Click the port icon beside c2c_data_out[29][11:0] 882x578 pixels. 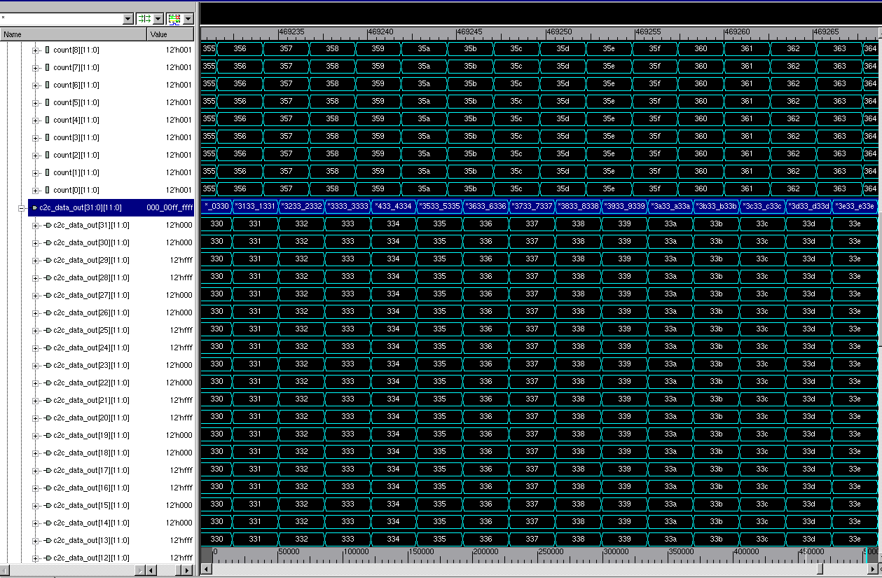tap(48, 260)
